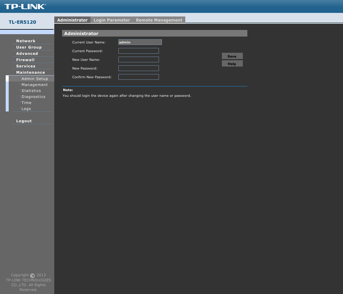Open the Diagnostics page
The width and height of the screenshot is (343, 294).
33,97
